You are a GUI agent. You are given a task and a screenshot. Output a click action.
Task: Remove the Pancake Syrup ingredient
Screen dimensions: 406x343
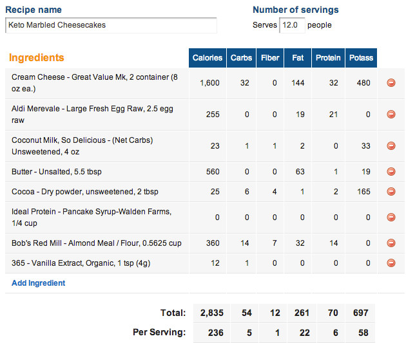(391, 217)
